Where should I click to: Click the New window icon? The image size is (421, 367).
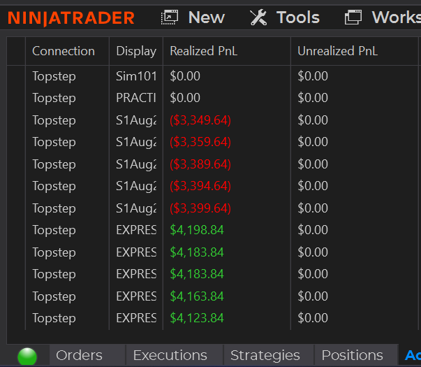click(170, 17)
